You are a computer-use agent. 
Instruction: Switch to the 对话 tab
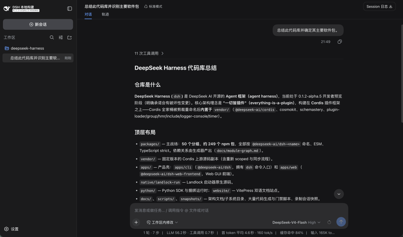pos(88,15)
